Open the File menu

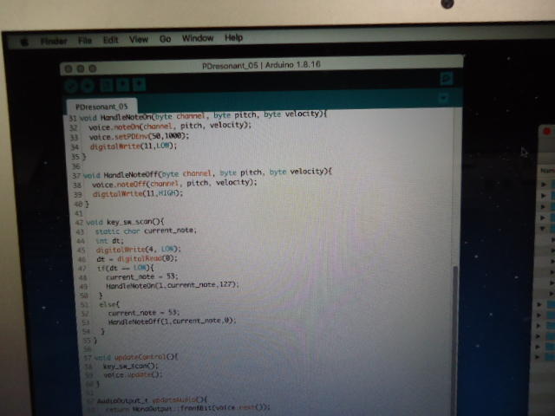pos(85,41)
